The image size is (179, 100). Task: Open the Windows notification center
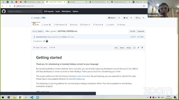[175, 97]
